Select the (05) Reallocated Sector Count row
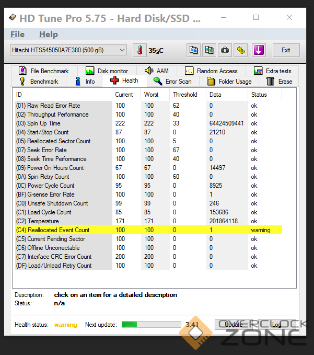 pyautogui.click(x=148, y=141)
